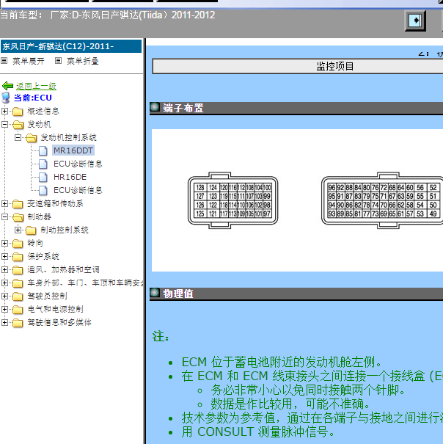The width and height of the screenshot is (443, 444).
Task: Open ECU诊断信息 under MR16DDT
Action: point(78,164)
